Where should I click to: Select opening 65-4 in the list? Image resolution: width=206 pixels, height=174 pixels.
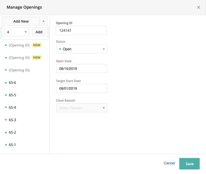click(12, 107)
